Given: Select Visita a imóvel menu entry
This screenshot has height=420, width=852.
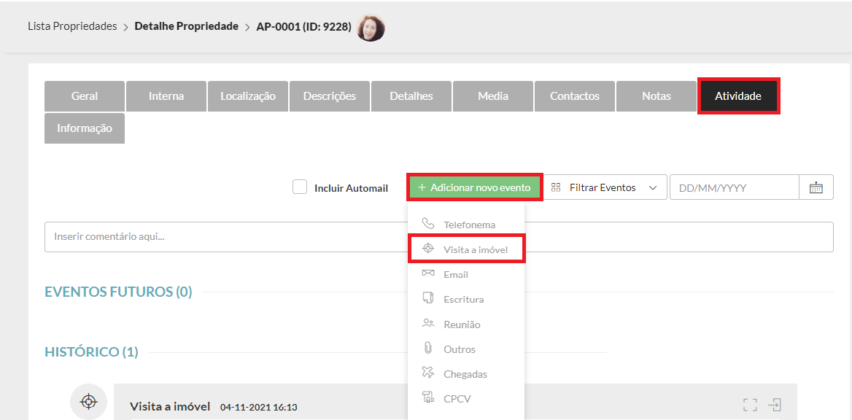Looking at the screenshot, I should pyautogui.click(x=465, y=249).
